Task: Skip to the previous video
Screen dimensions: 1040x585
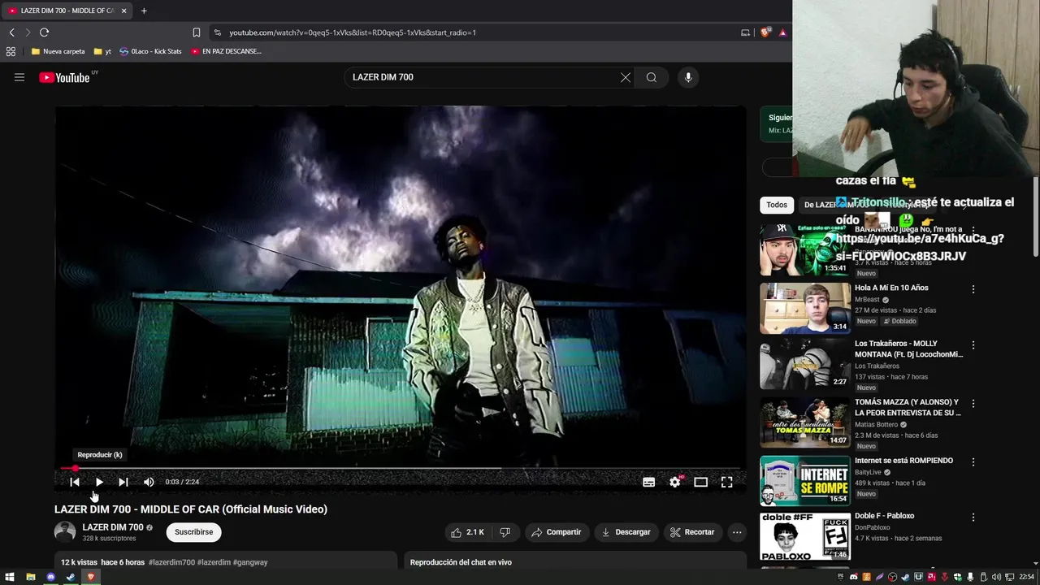Action: click(75, 482)
